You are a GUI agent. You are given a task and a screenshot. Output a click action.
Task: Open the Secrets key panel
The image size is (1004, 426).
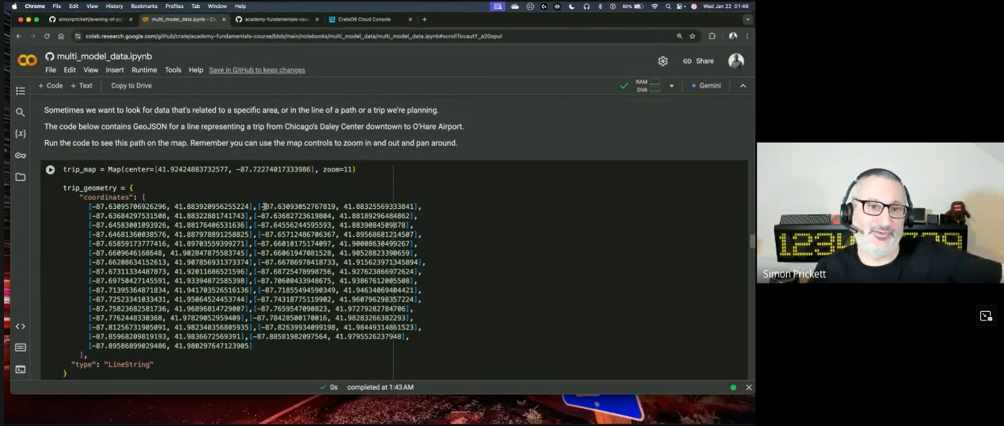(x=20, y=155)
